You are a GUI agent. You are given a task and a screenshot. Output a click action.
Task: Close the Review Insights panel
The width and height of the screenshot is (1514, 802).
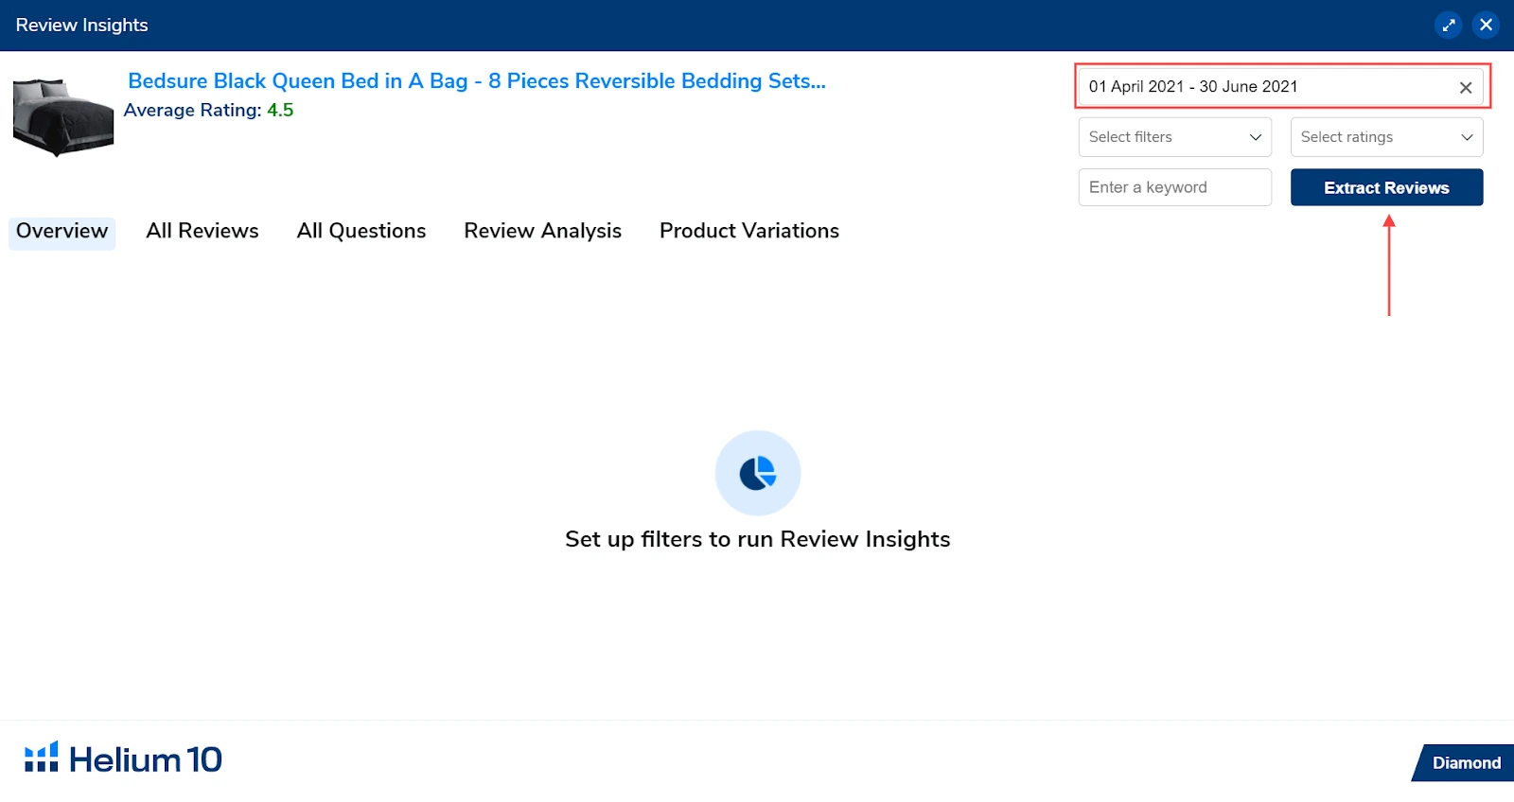click(x=1486, y=26)
